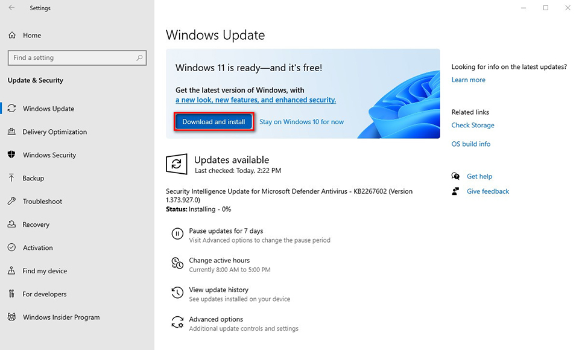Choose Stay on Windows 10 for now
579x350 pixels.
(301, 121)
